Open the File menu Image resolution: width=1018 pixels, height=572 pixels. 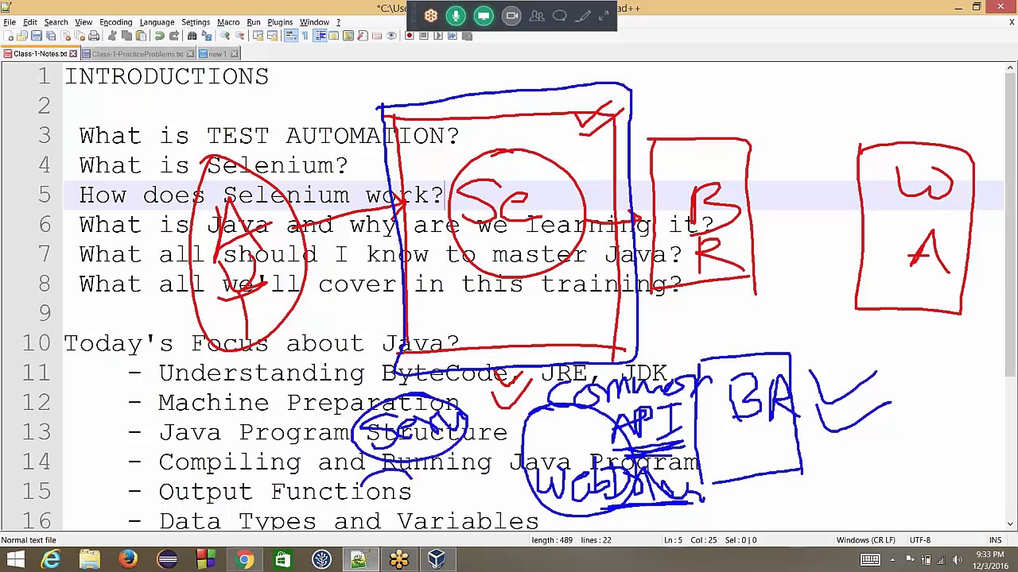tap(10, 21)
